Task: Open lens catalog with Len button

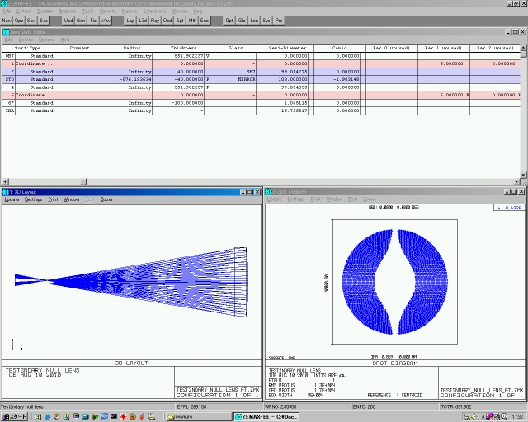Action: [254, 21]
